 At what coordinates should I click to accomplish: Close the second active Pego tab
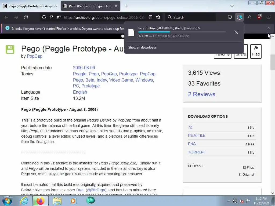click(x=116, y=6)
